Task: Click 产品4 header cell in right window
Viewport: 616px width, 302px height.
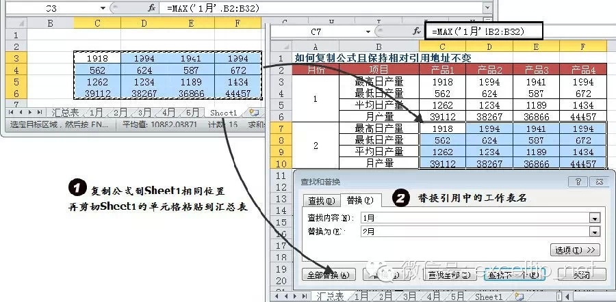Action: point(583,70)
